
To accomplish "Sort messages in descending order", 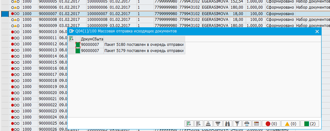I will [218, 124].
